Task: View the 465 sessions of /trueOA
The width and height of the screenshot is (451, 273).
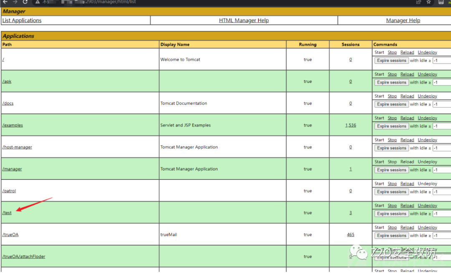Action: [x=351, y=235]
